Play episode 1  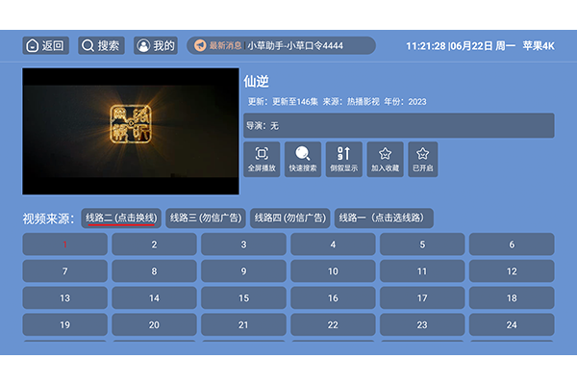coord(64,244)
